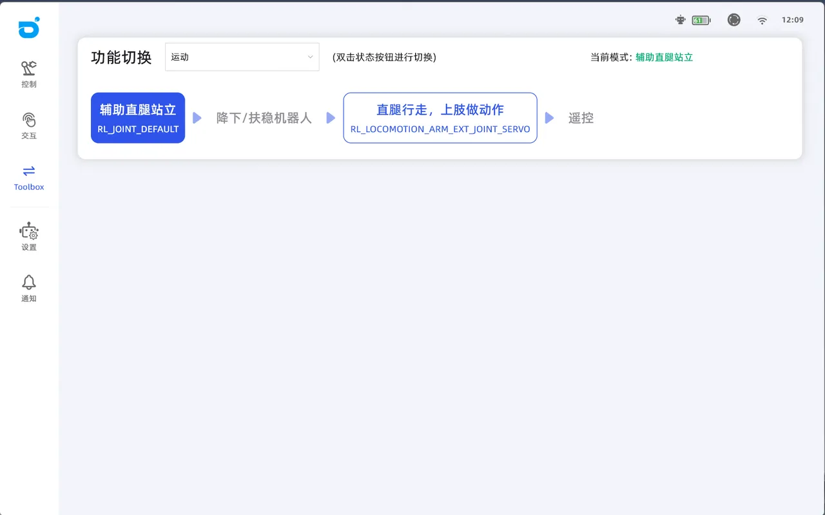The width and height of the screenshot is (825, 515).
Task: Click the 12:09 clock display
Action: pyautogui.click(x=792, y=20)
